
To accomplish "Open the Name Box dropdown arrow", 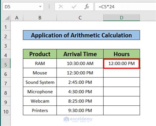I will coord(40,7).
